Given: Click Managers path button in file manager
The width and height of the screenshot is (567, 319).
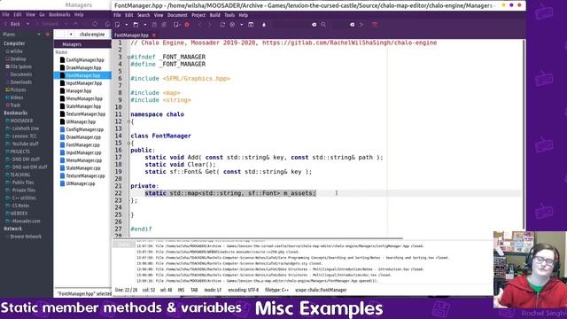Looking at the screenshot, I should [x=72, y=44].
